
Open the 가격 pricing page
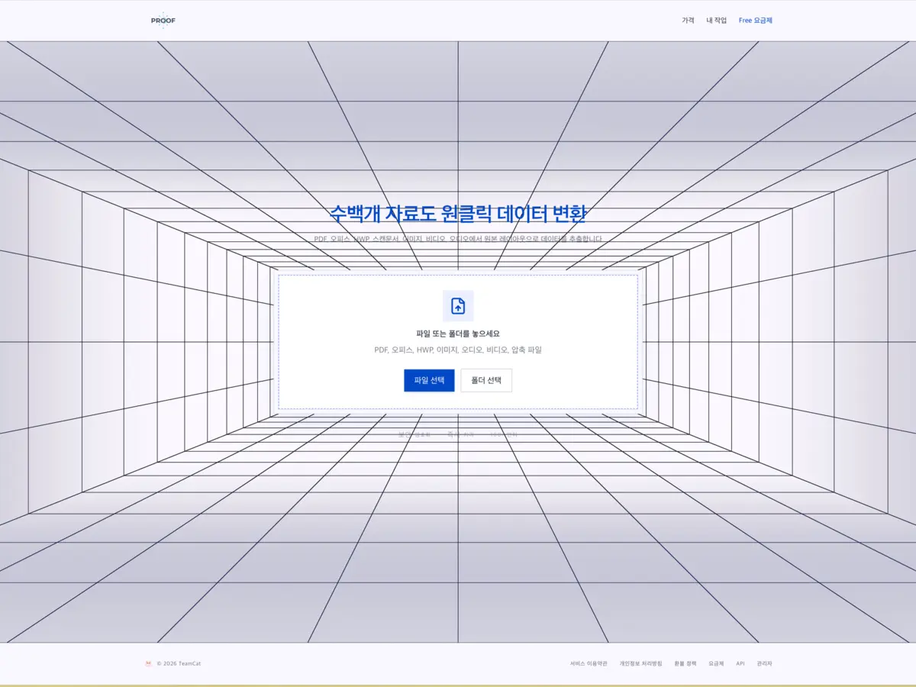pyautogui.click(x=688, y=21)
